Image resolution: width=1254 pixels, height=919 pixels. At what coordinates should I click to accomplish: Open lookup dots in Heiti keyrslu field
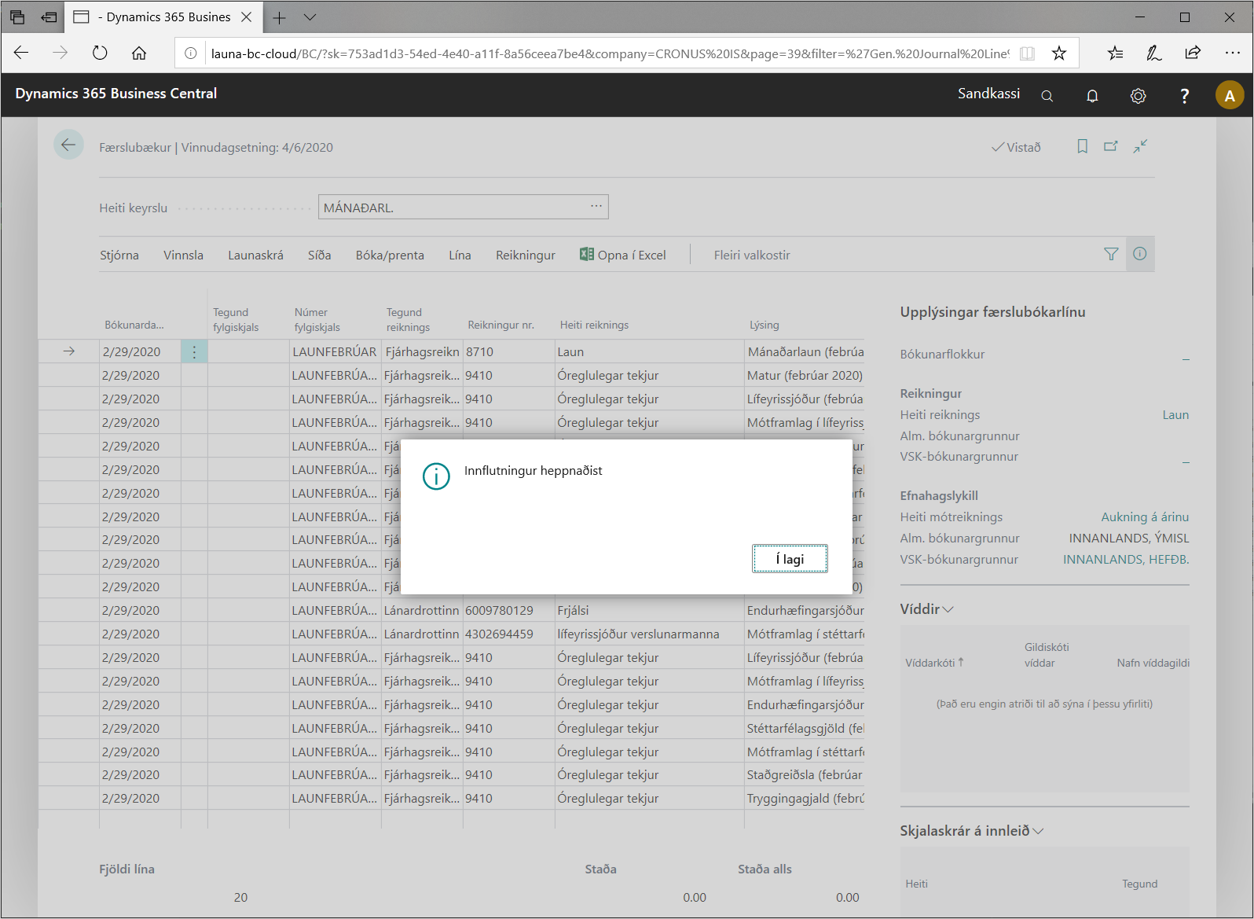click(x=596, y=207)
